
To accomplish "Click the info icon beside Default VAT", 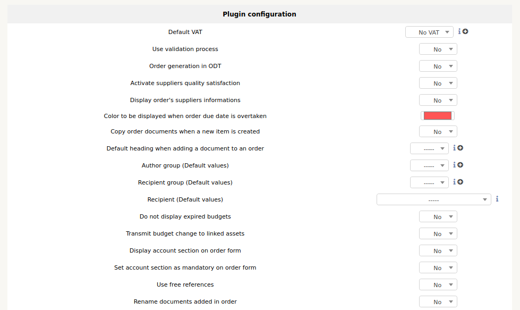I will pyautogui.click(x=459, y=32).
